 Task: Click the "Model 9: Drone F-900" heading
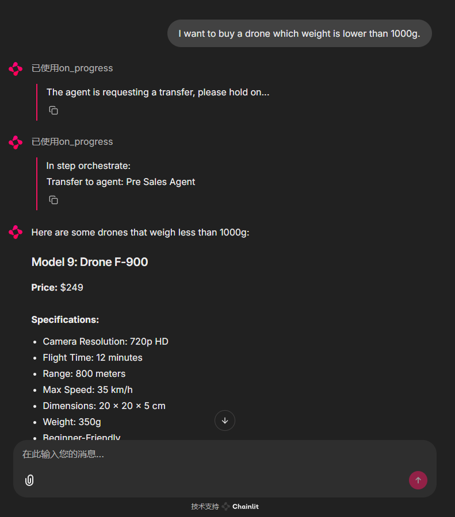90,262
